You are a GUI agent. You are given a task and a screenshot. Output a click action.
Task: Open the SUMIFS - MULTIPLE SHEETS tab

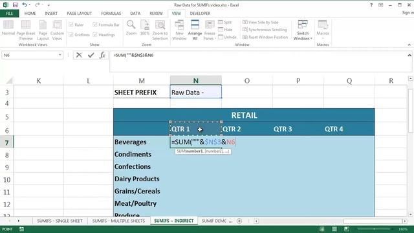118,221
